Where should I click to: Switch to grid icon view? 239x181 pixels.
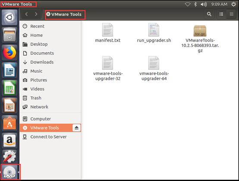(231, 14)
